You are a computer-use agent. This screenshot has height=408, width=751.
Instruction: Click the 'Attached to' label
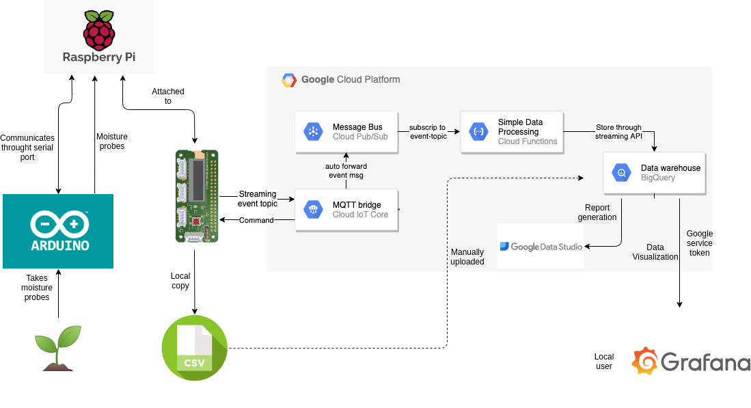(167, 96)
